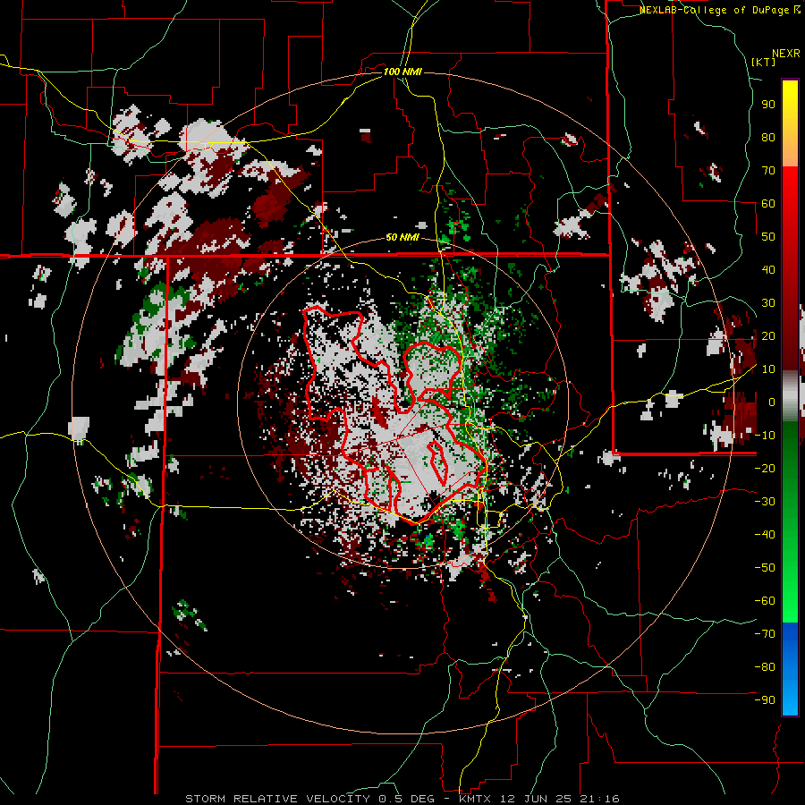Viewport: 805px width, 805px height.
Task: Click the KT units label above the color scale
Action: (764, 62)
